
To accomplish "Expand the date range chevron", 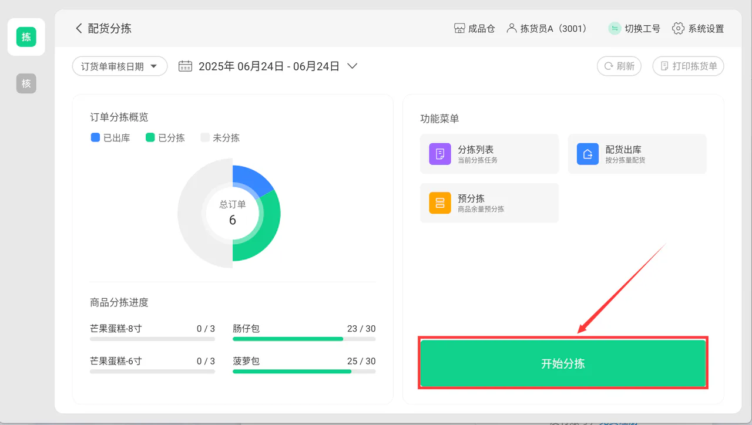I will point(352,66).
